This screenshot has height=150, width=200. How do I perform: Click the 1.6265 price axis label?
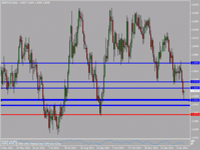pyautogui.click(x=195, y=21)
